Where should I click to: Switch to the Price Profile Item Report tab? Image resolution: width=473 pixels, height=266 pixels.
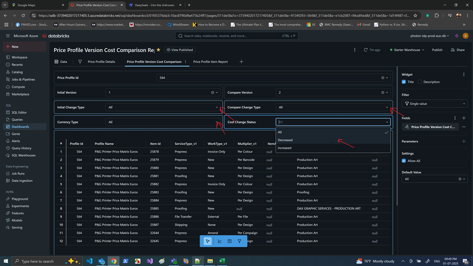coord(210,62)
